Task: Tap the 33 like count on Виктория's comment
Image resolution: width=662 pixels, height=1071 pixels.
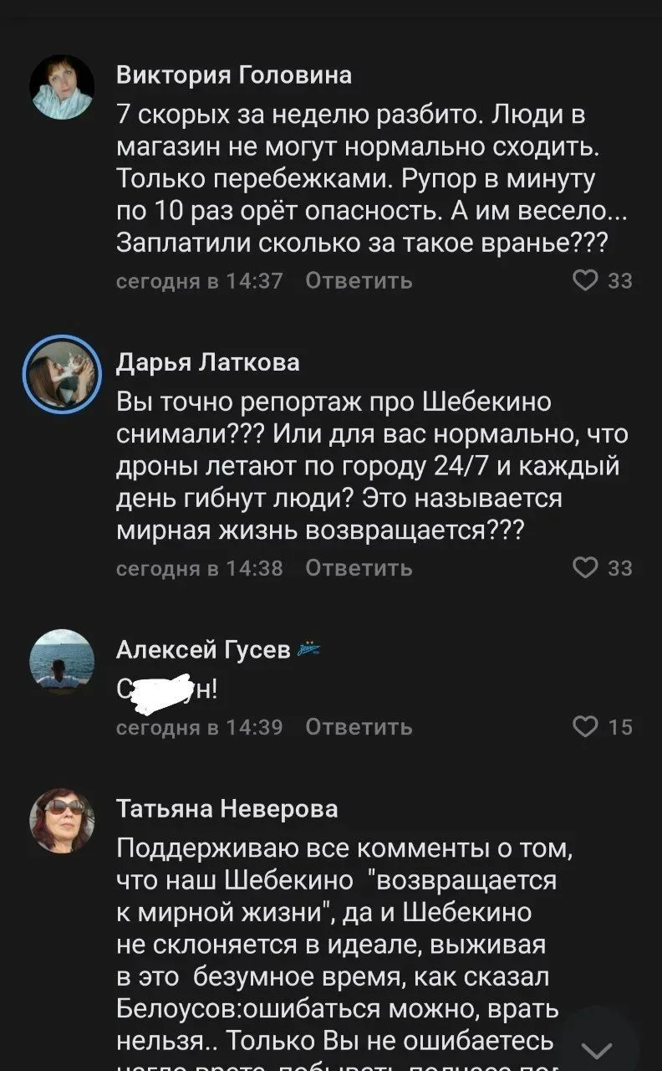Action: [x=620, y=281]
